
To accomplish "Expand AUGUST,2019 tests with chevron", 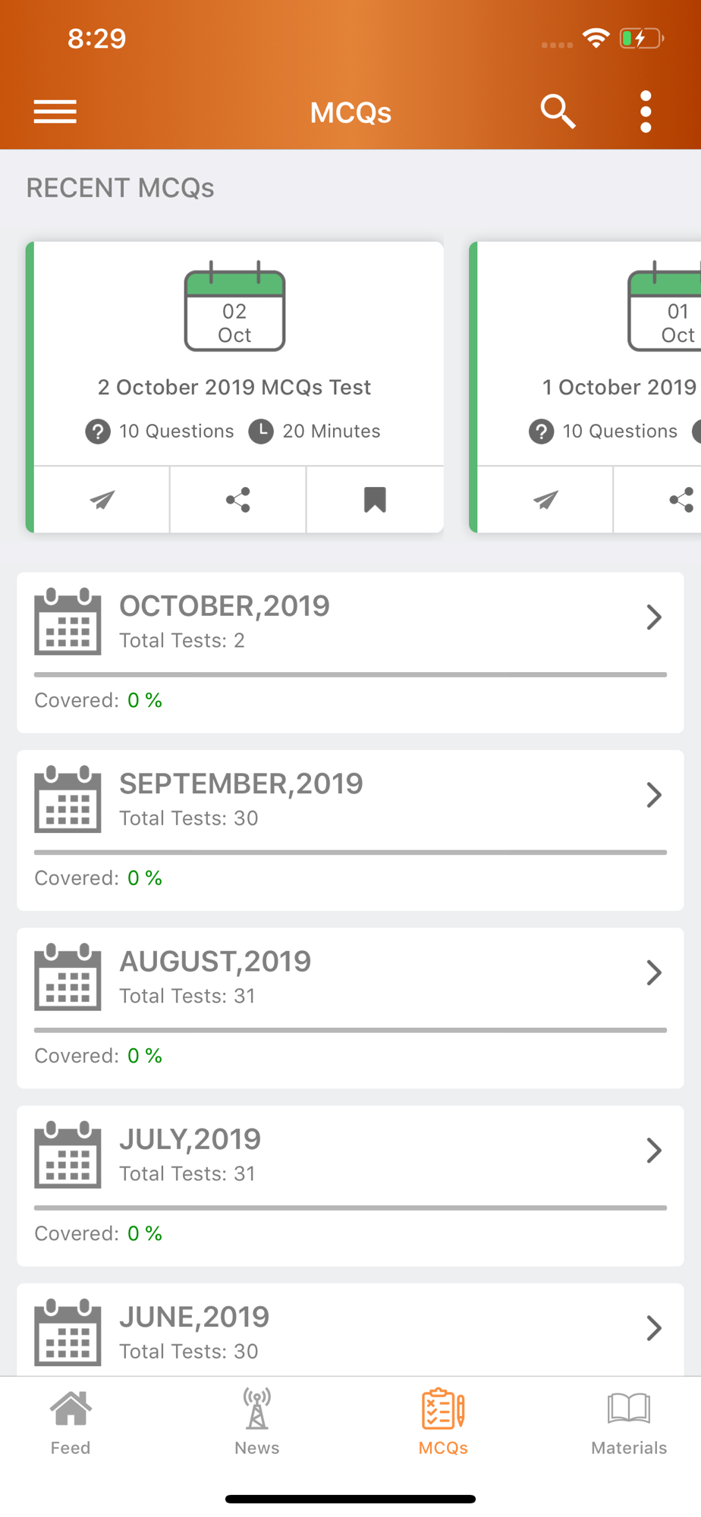I will point(654,972).
